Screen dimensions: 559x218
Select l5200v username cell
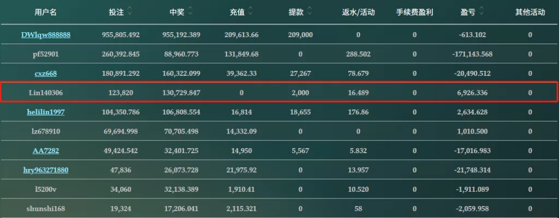46,189
